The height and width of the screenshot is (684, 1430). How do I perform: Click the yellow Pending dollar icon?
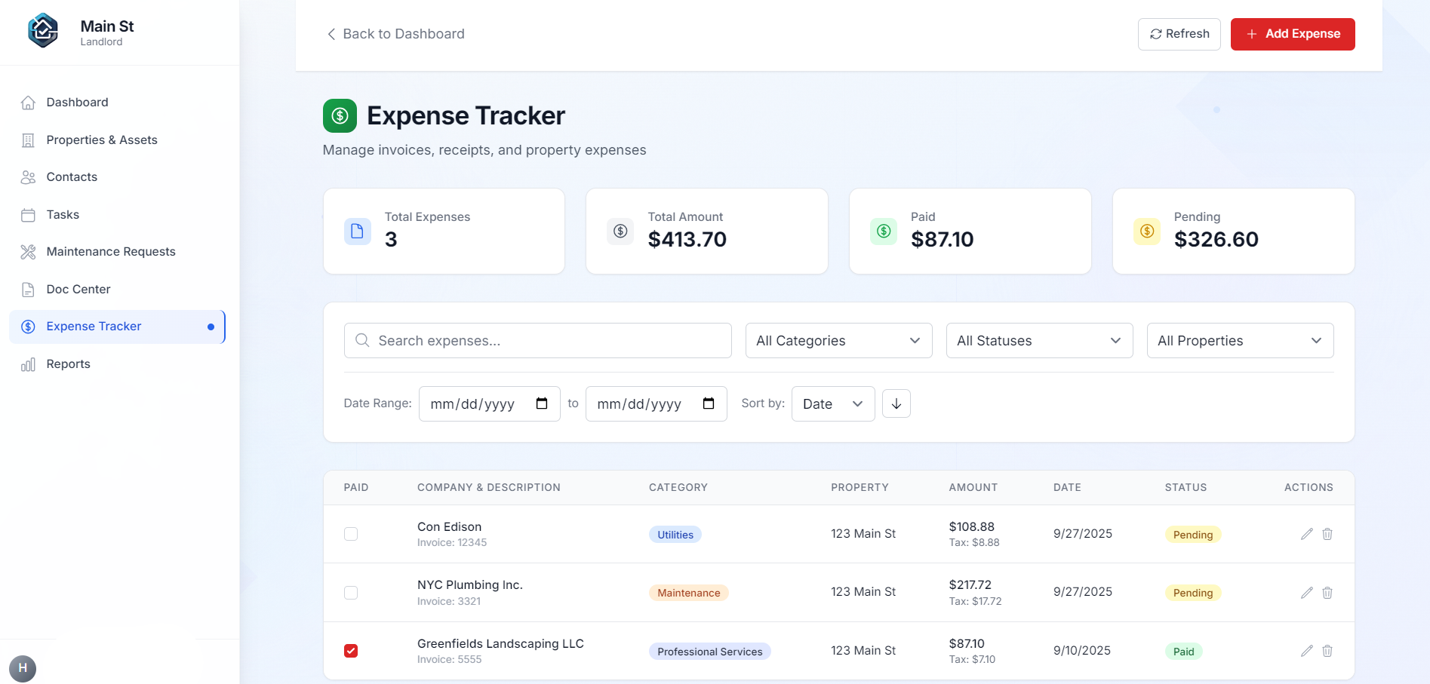pyautogui.click(x=1147, y=231)
